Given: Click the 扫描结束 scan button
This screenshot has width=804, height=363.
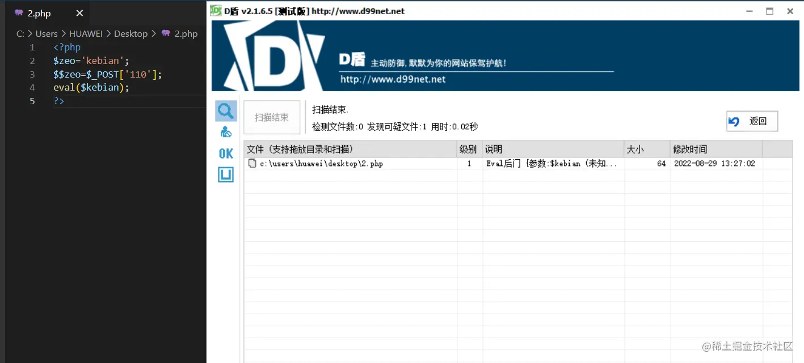Looking at the screenshot, I should pos(272,118).
